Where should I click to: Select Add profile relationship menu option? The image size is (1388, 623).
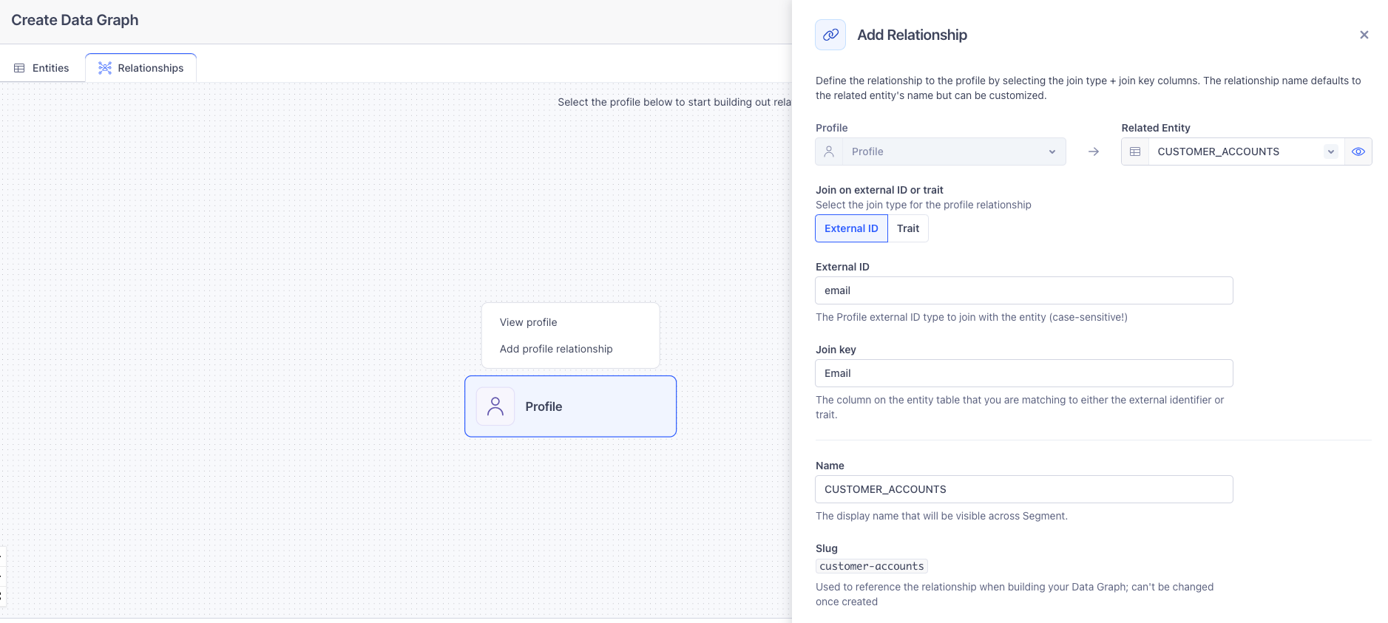click(x=556, y=349)
